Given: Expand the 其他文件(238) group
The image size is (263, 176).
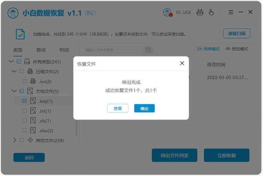Looking at the screenshot, I should click(x=14, y=140).
